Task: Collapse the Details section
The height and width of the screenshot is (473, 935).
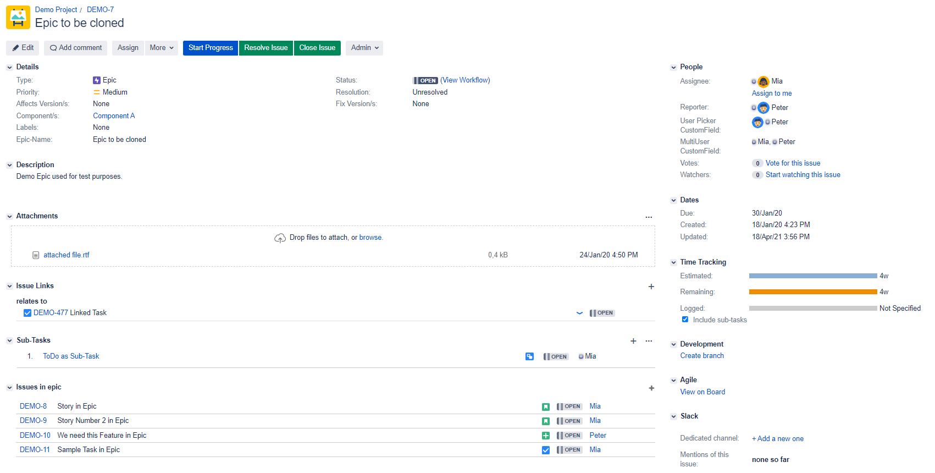Action: click(x=9, y=67)
